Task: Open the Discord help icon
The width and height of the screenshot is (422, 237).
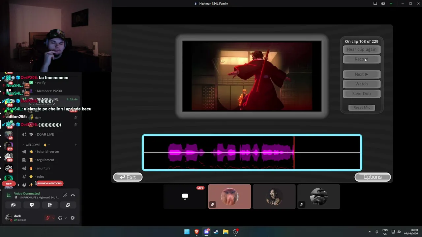Action: click(383, 4)
